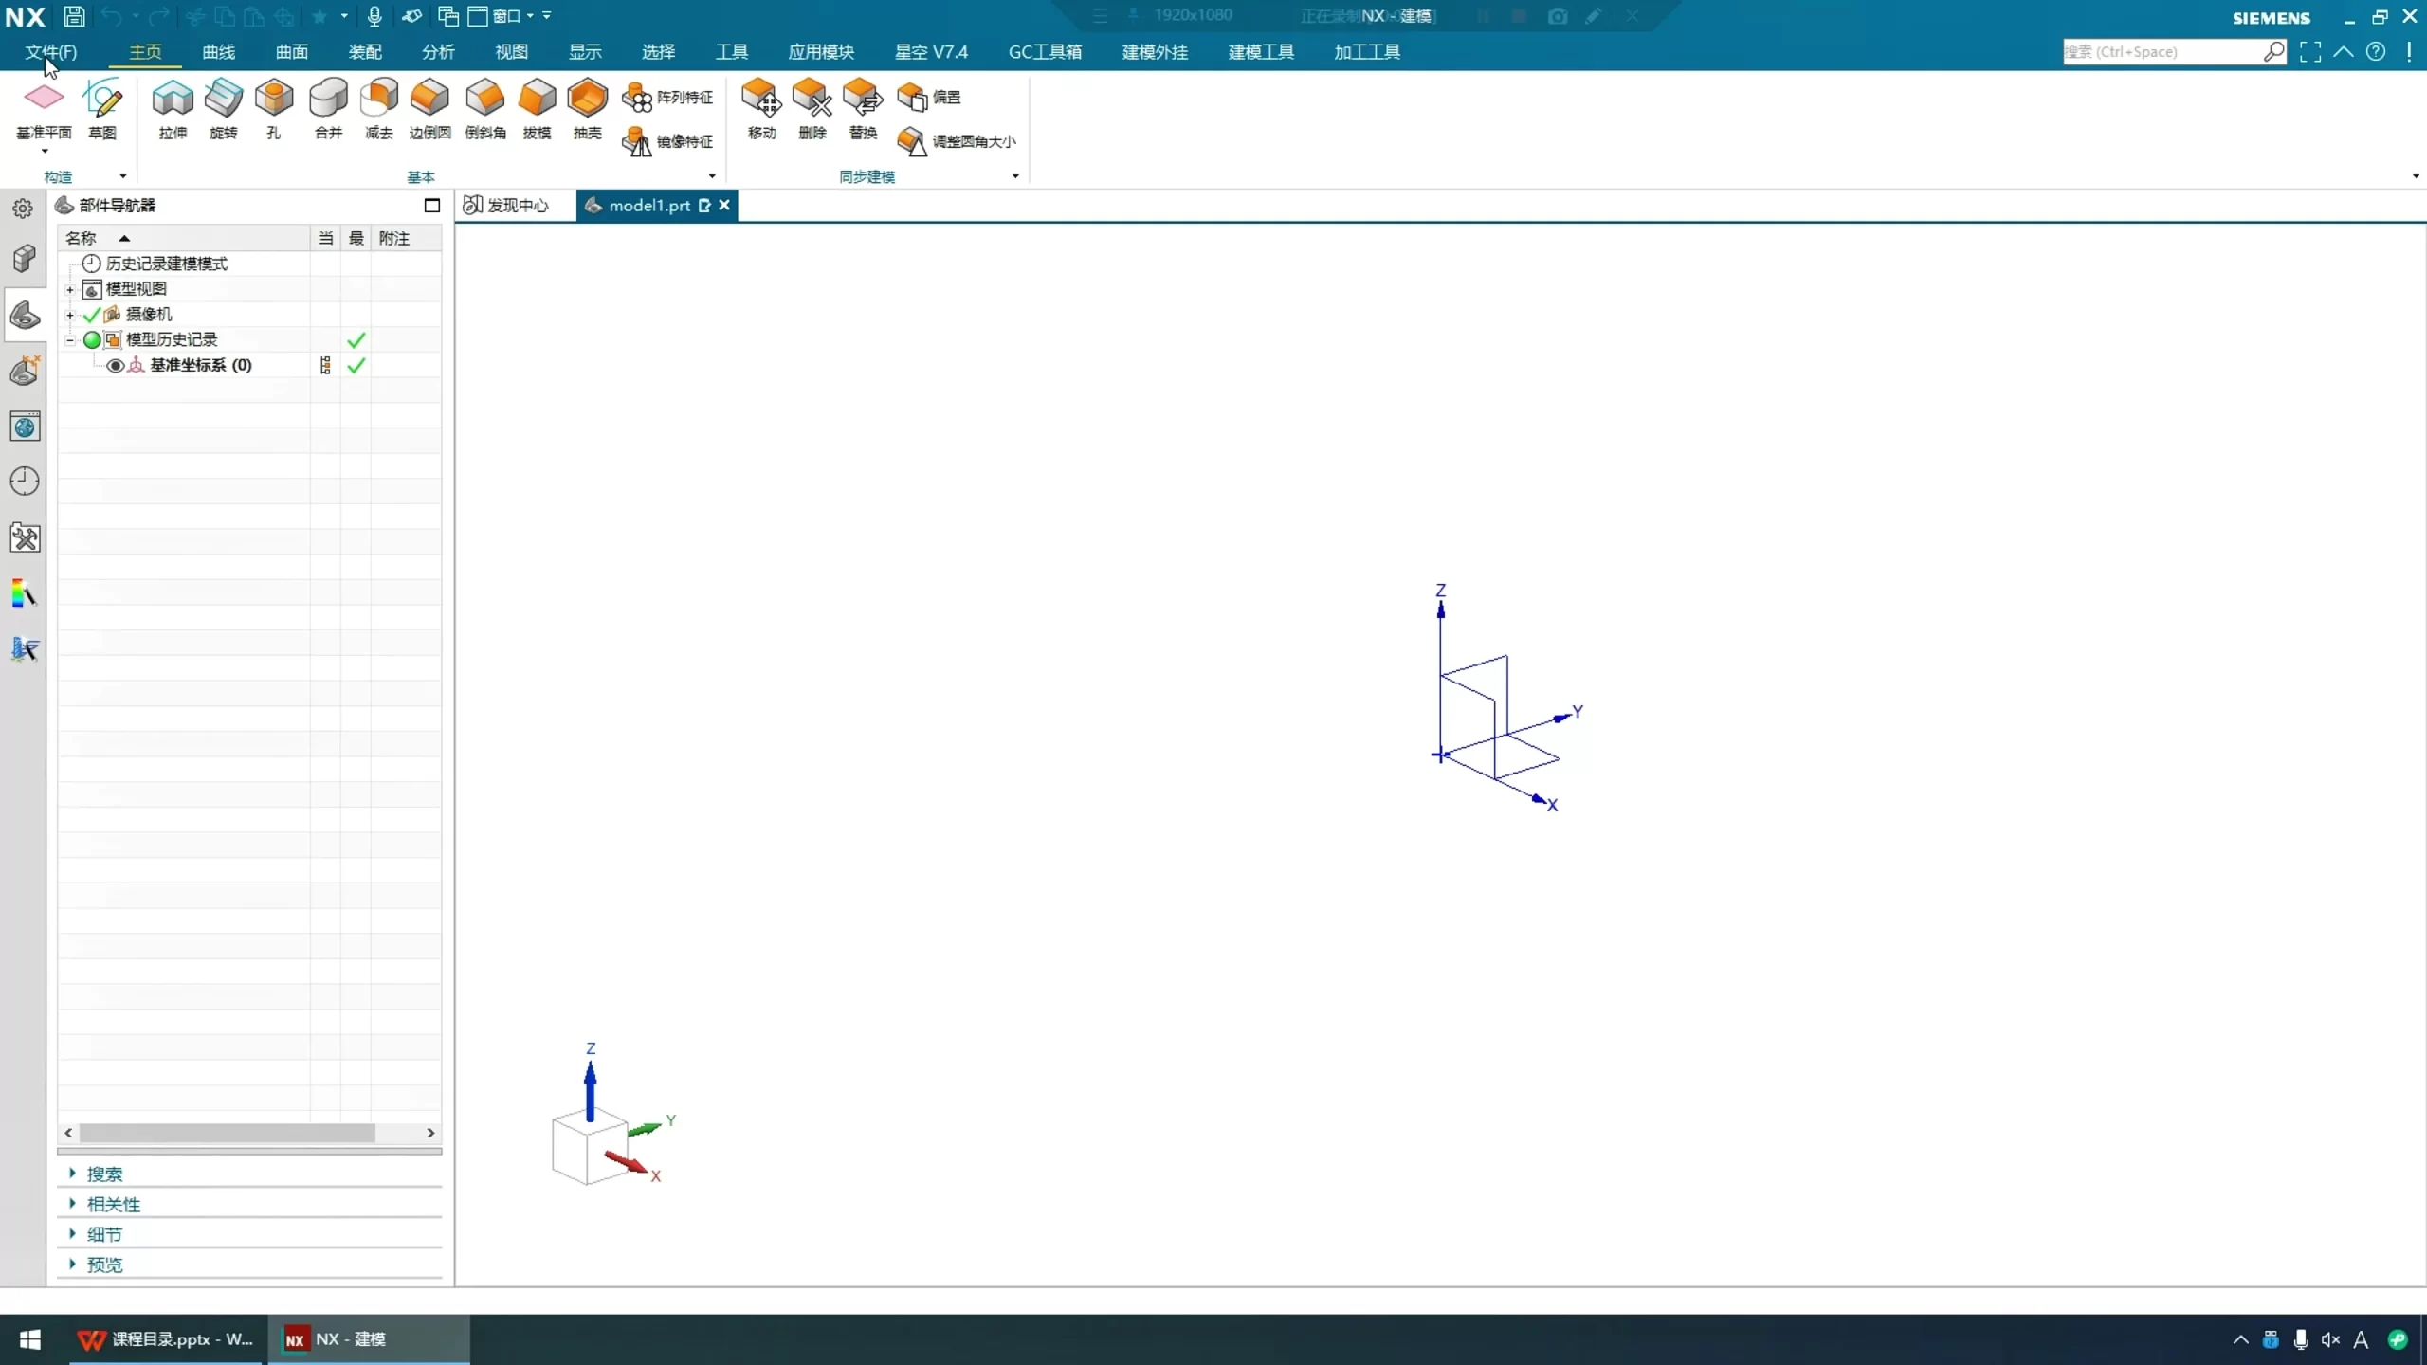Choose the 边倒圆 edge blend tool
Image resolution: width=2427 pixels, height=1365 pixels.
tap(429, 99)
